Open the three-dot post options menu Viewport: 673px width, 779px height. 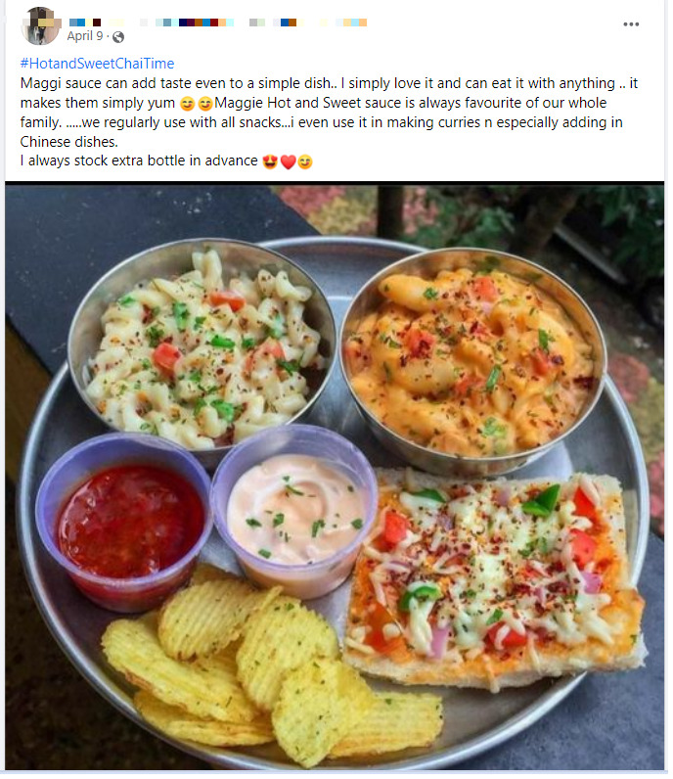coord(631,24)
